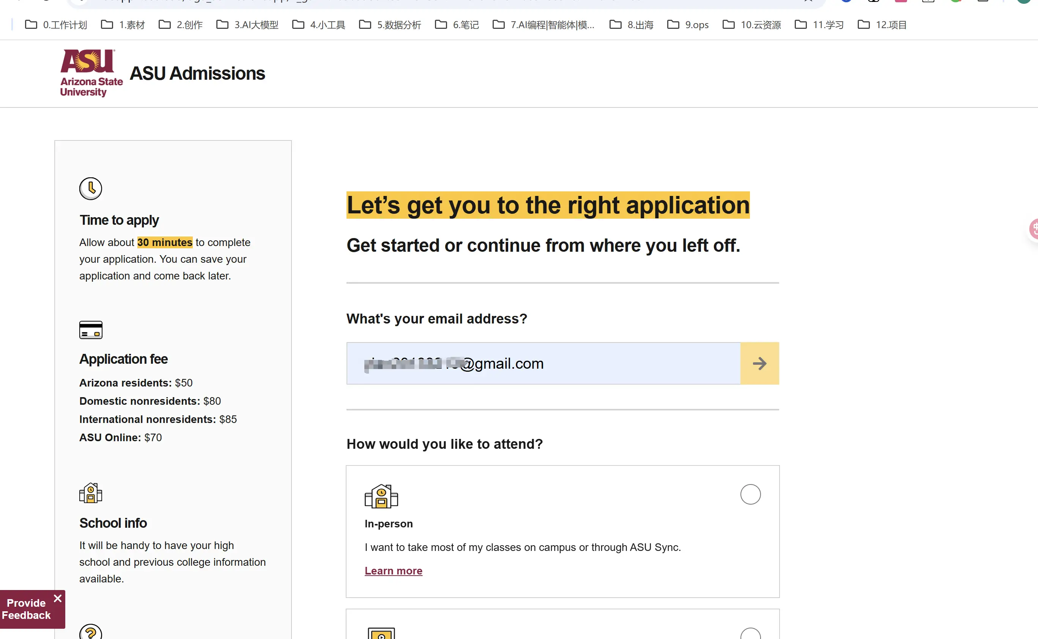Click the ASU Admissions header title

197,74
